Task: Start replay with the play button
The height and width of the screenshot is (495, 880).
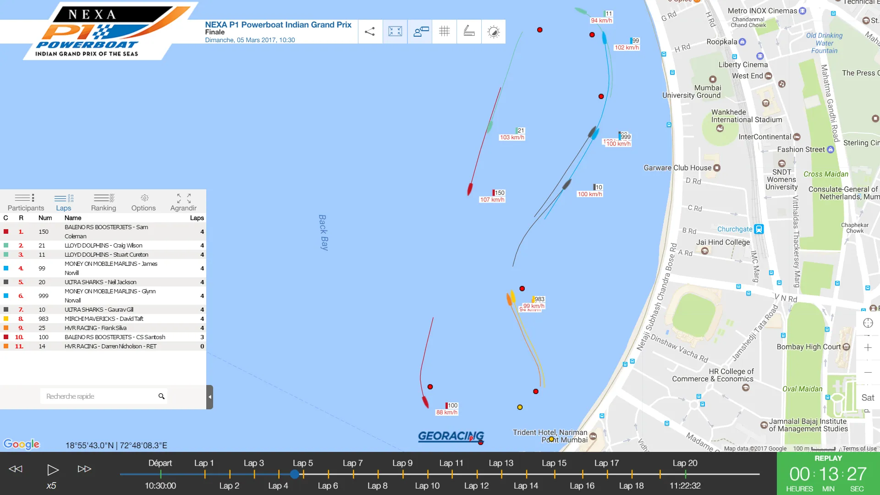Action: tap(53, 470)
